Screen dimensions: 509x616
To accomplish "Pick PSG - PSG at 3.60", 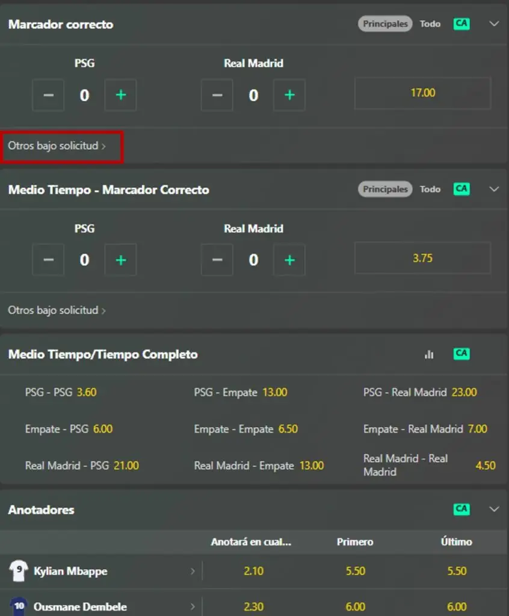I will [x=61, y=392].
